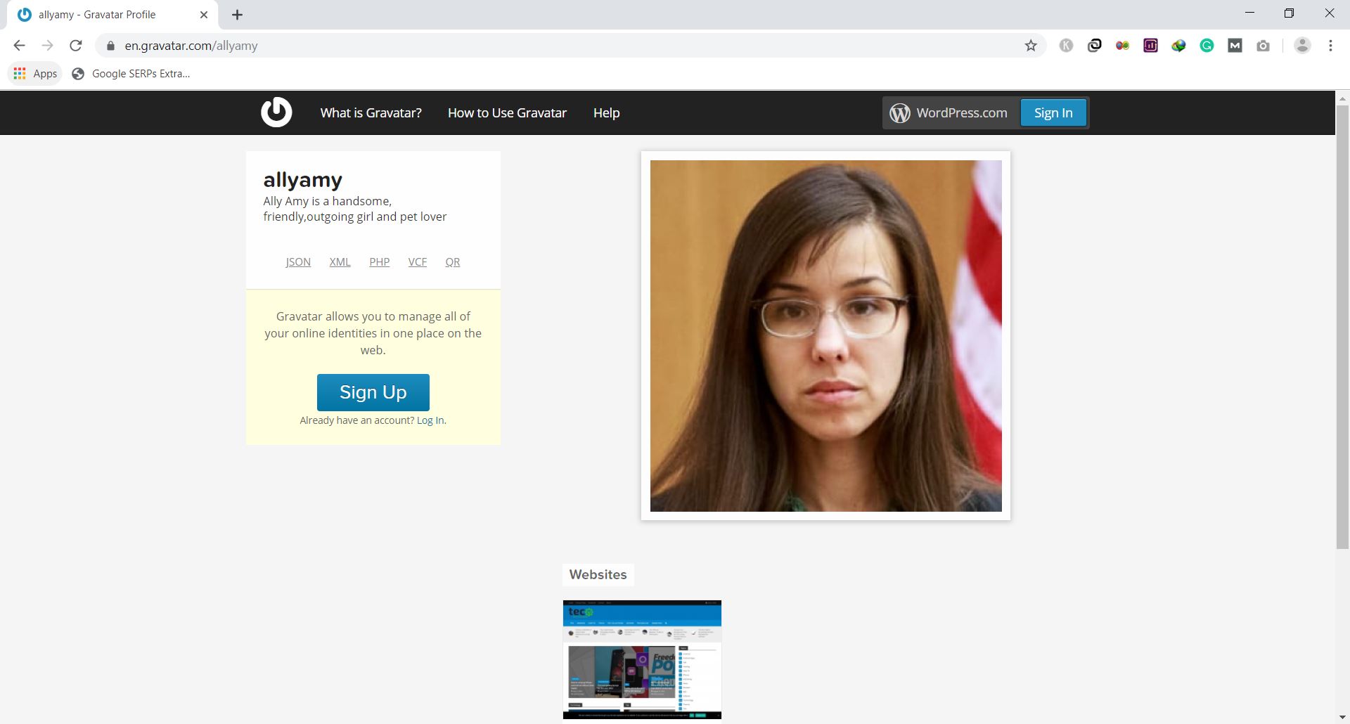This screenshot has height=724, width=1350.
Task: Go back using the browser back arrow
Action: pos(19,46)
